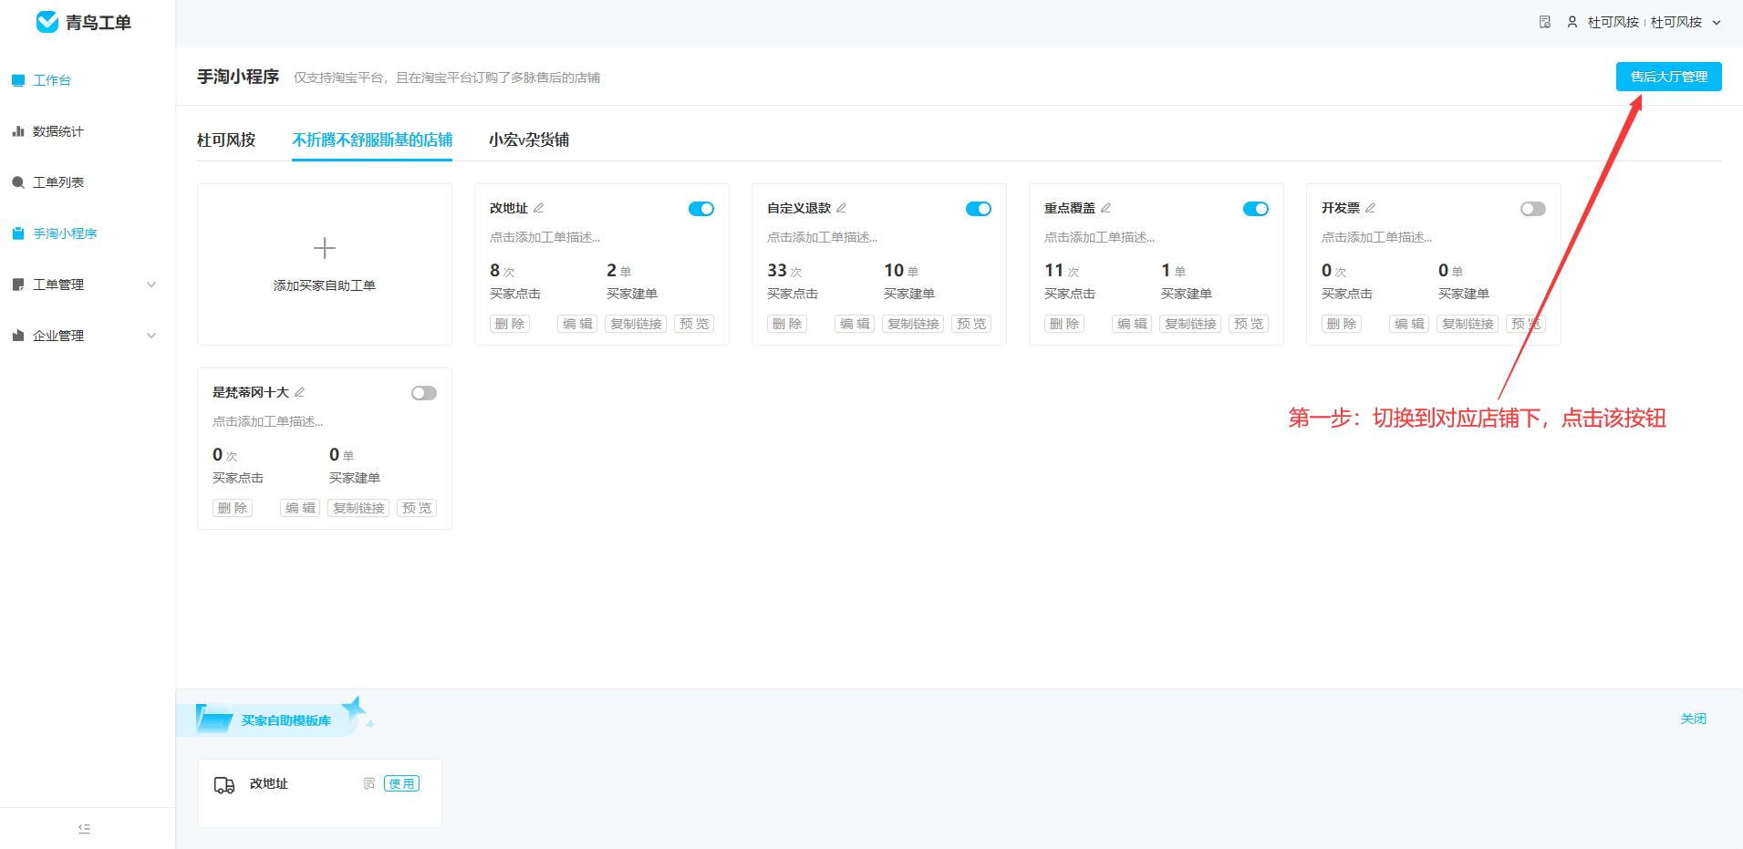
Task: Click the user avatar icon in the header
Action: 1572,22
